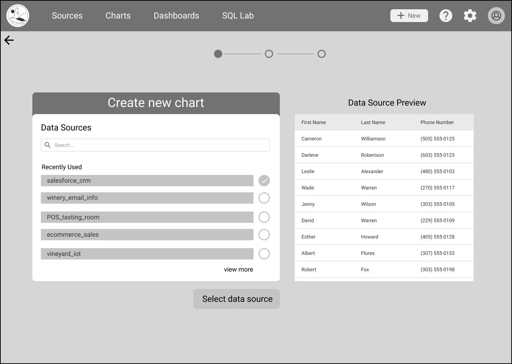Click the First Name column header
Screen dimensions: 512x364
tap(314, 122)
